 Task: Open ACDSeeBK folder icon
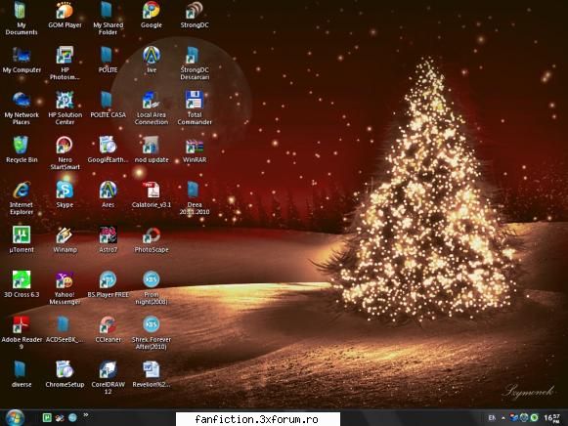(63, 324)
